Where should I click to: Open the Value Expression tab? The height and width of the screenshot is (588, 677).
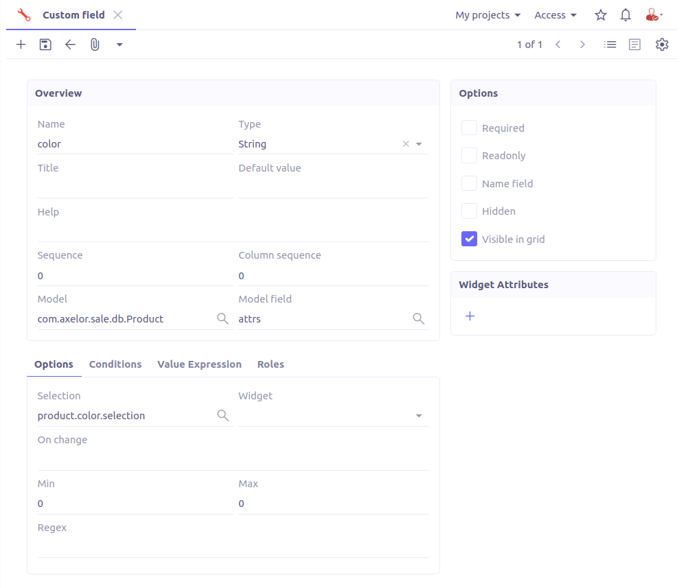click(199, 364)
